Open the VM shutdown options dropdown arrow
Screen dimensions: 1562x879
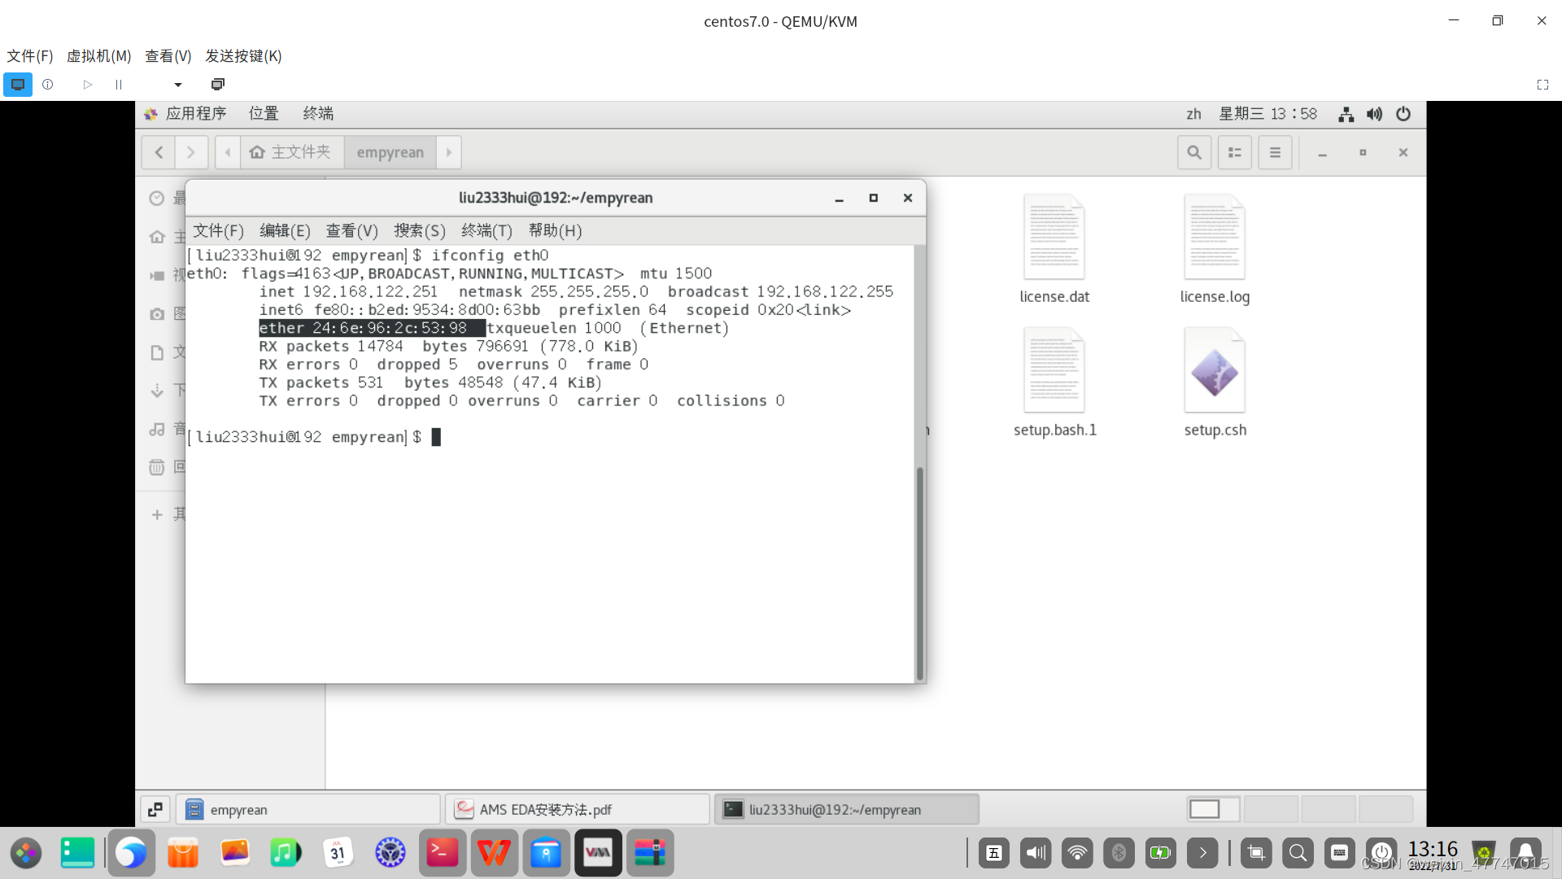[178, 85]
